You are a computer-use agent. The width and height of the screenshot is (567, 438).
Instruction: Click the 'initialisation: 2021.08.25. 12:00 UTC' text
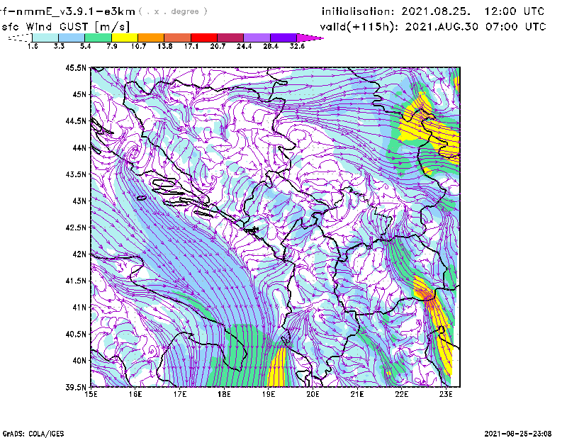(433, 11)
